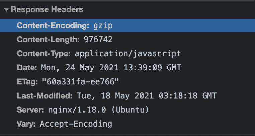The image size is (255, 136).
Task: Select the Content-Length header label
Action: (48, 40)
